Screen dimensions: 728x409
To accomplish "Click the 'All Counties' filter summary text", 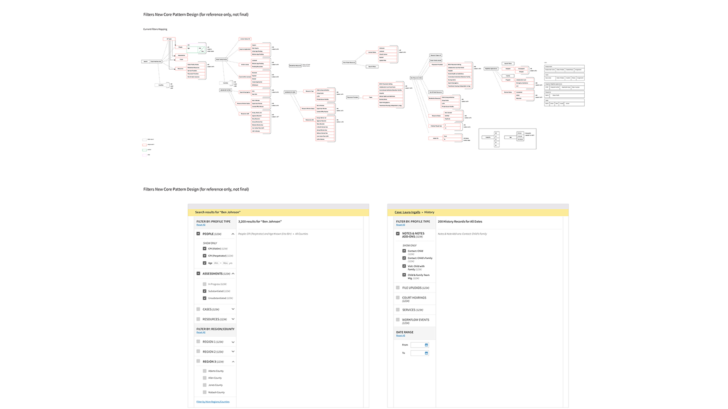I will click(301, 234).
